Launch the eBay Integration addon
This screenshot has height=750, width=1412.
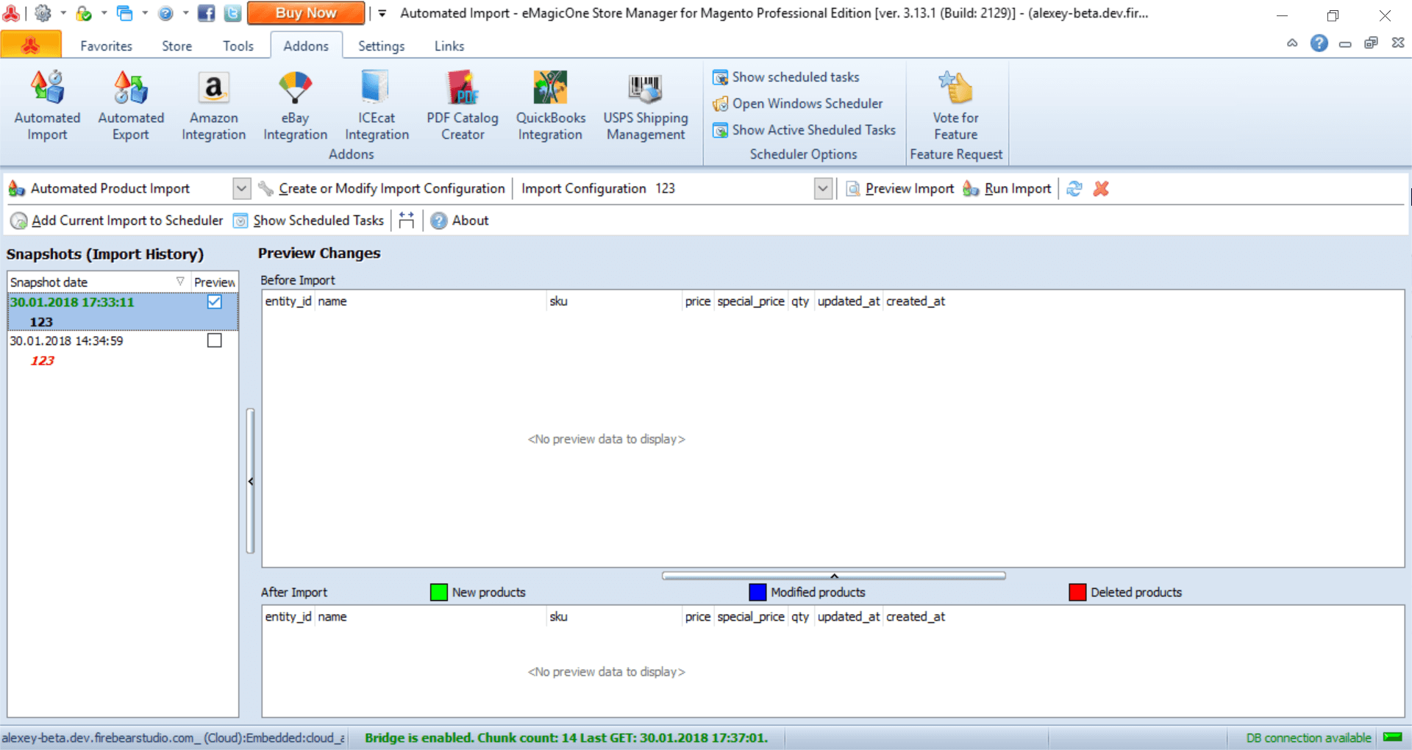point(295,105)
